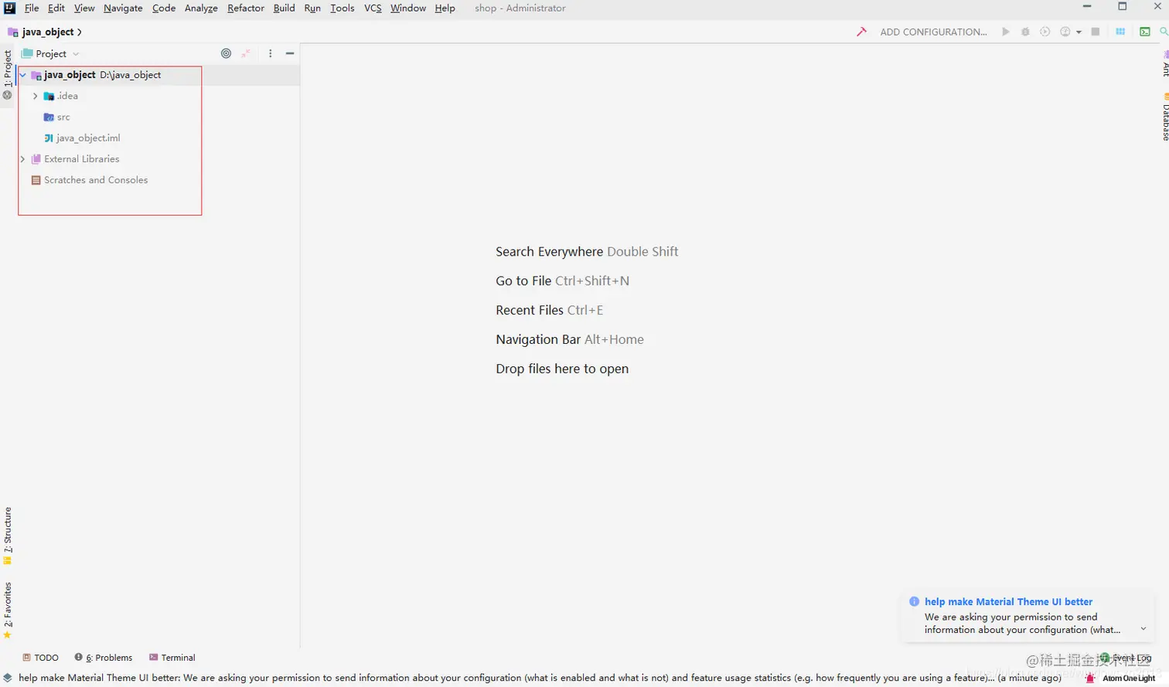
Task: Click the Stop square icon
Action: pyautogui.click(x=1096, y=32)
